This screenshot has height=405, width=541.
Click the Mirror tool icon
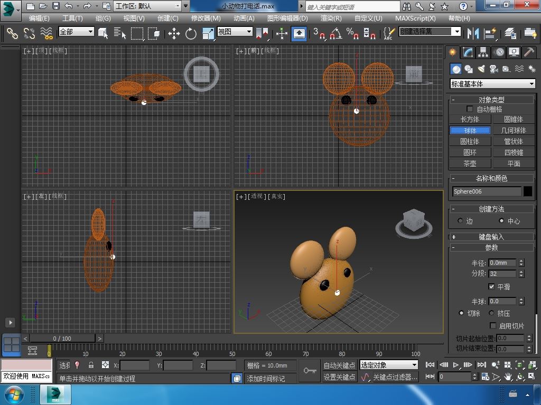473,33
